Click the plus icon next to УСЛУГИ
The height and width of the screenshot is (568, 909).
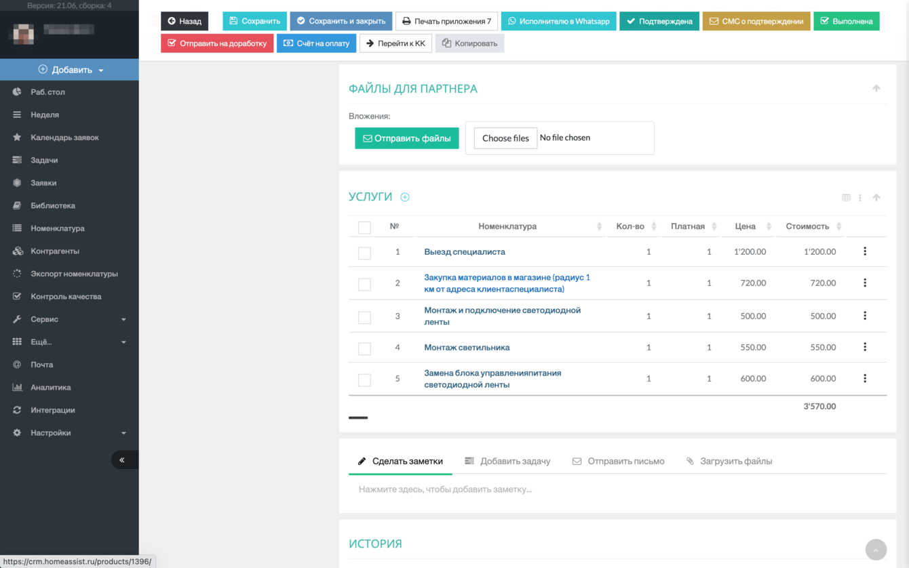405,197
